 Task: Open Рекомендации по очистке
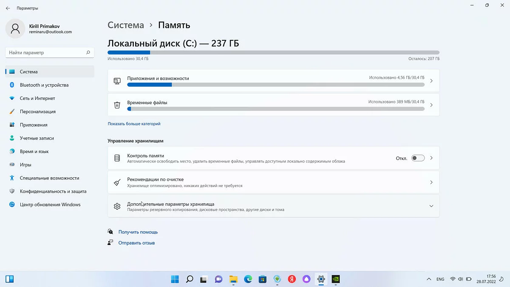[x=273, y=182]
